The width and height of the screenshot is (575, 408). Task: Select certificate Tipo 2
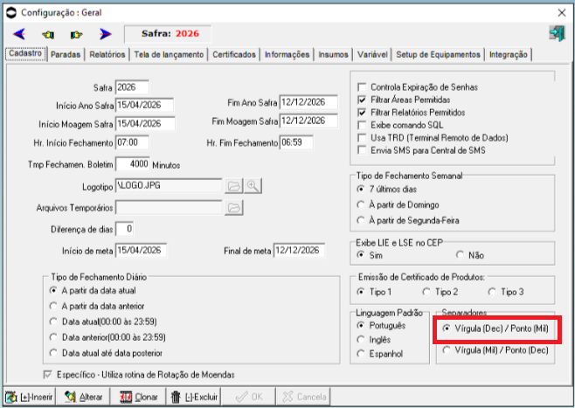pyautogui.click(x=426, y=292)
